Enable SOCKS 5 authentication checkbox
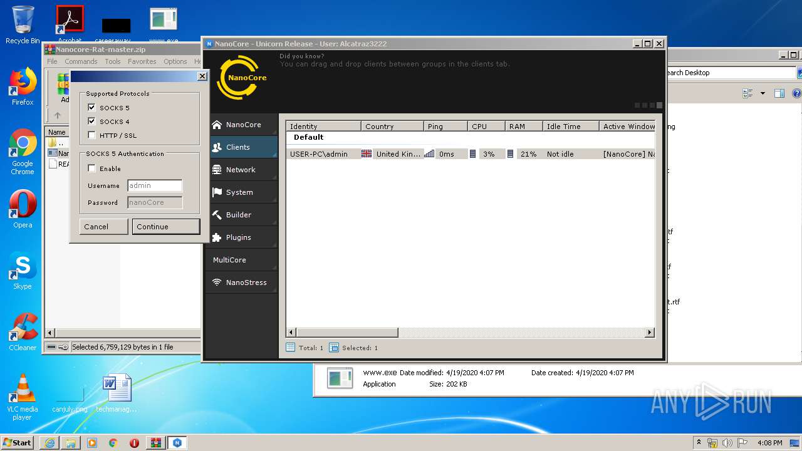Screen dimensions: 802x451 coord(91,168)
